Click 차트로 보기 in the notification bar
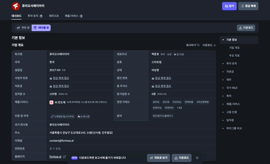 tap(158, 158)
